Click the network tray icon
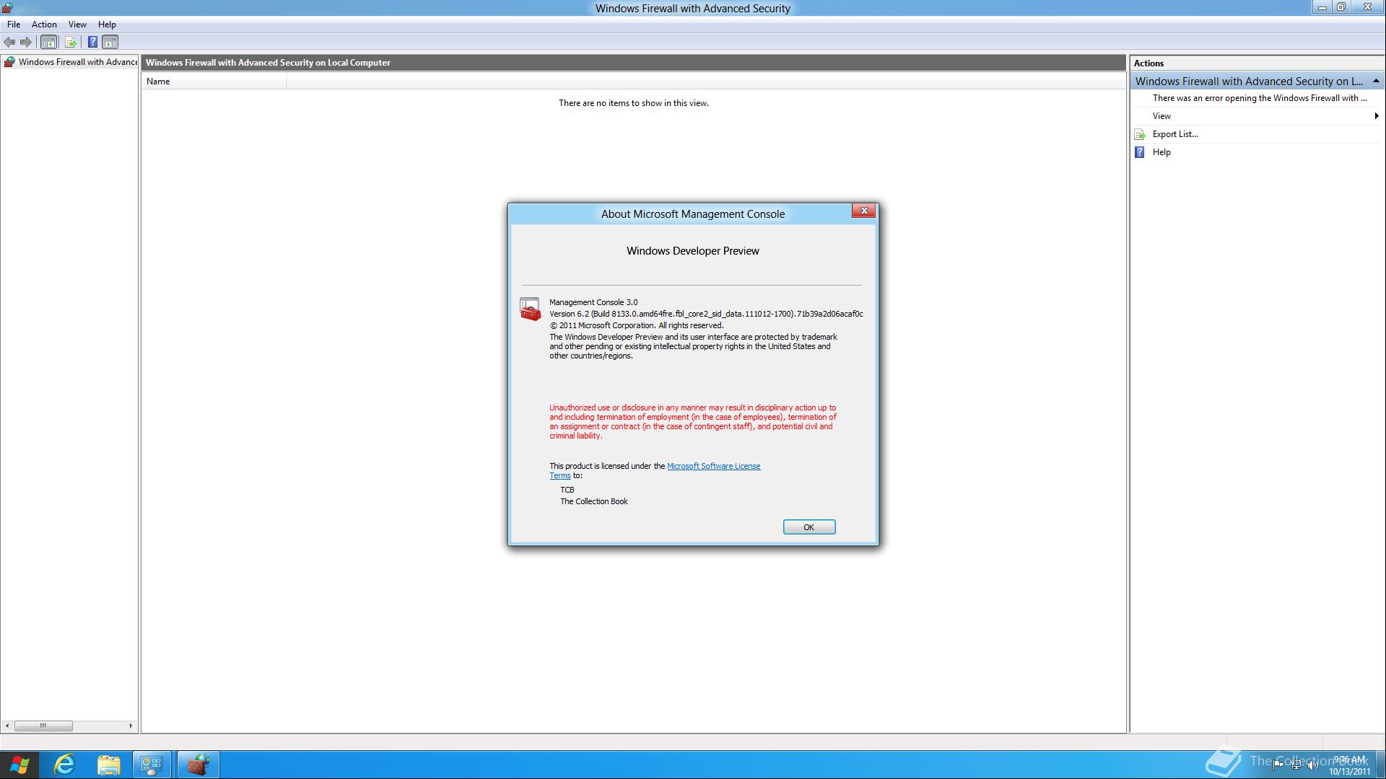The height and width of the screenshot is (779, 1386). pyautogui.click(x=1296, y=765)
